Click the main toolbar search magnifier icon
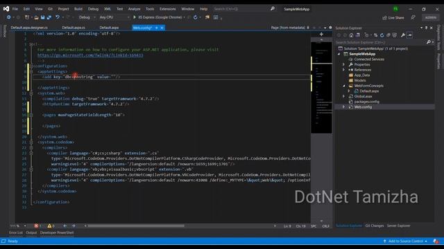444x249 pixels. click(273, 9)
